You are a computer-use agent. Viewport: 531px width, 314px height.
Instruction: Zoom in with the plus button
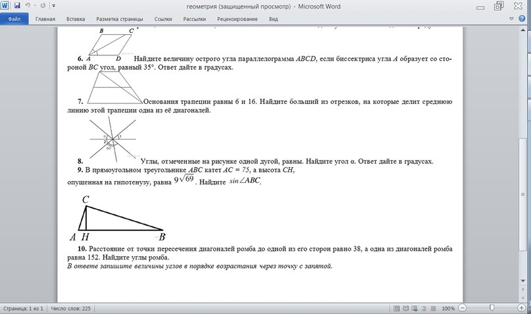click(x=522, y=308)
